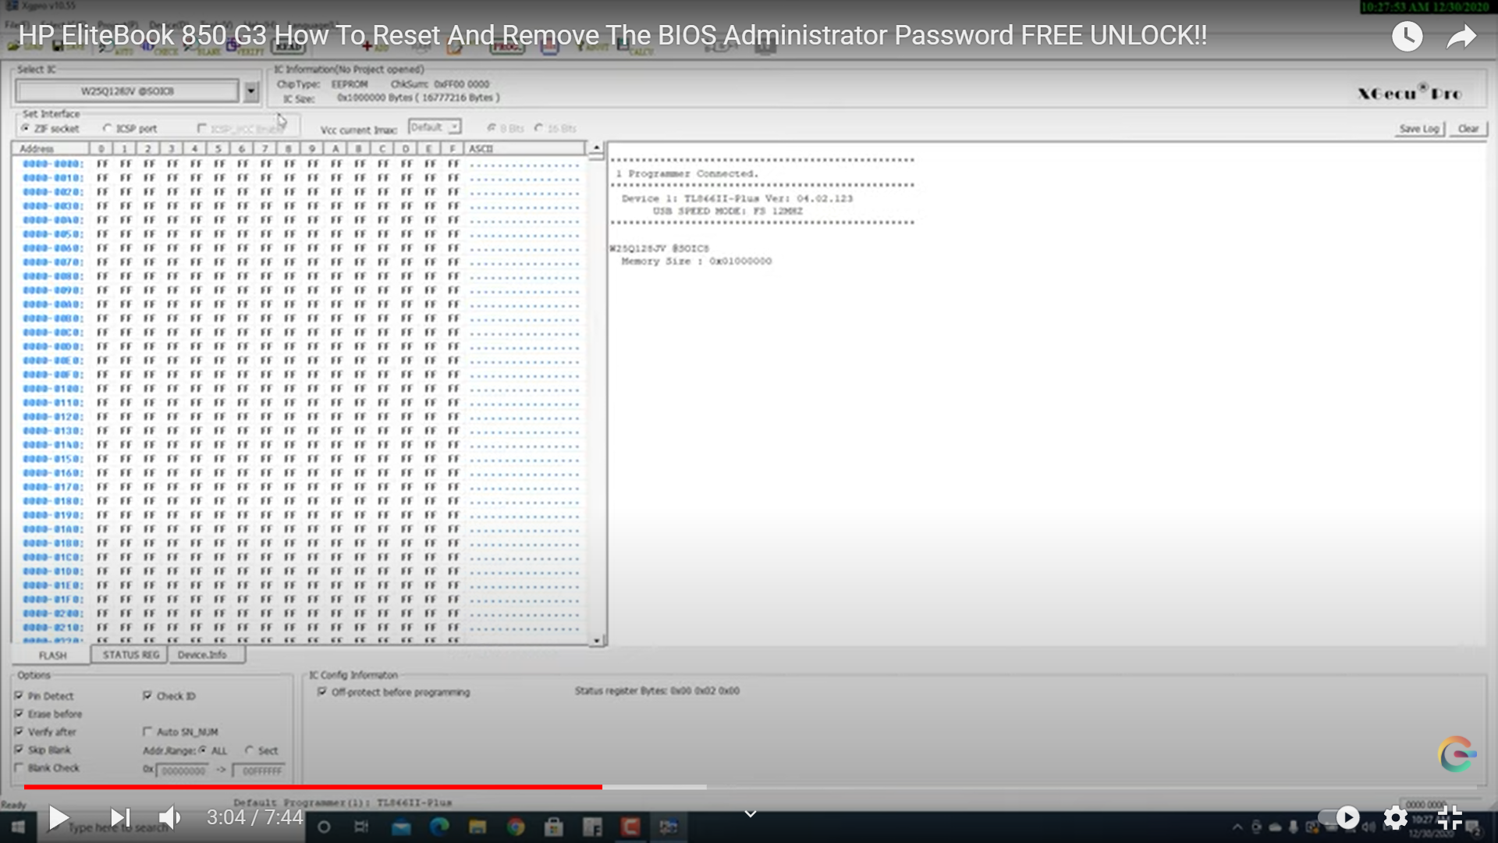This screenshot has width=1498, height=843.
Task: Click the ASCII column header
Action: (x=524, y=148)
